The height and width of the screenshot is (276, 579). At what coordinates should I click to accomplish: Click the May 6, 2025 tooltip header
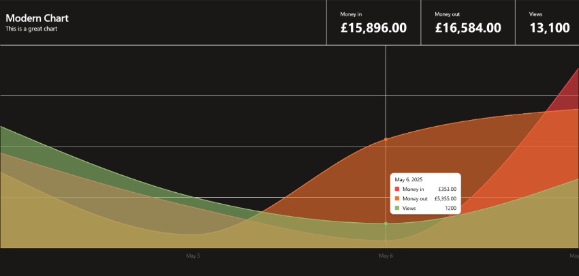409,179
